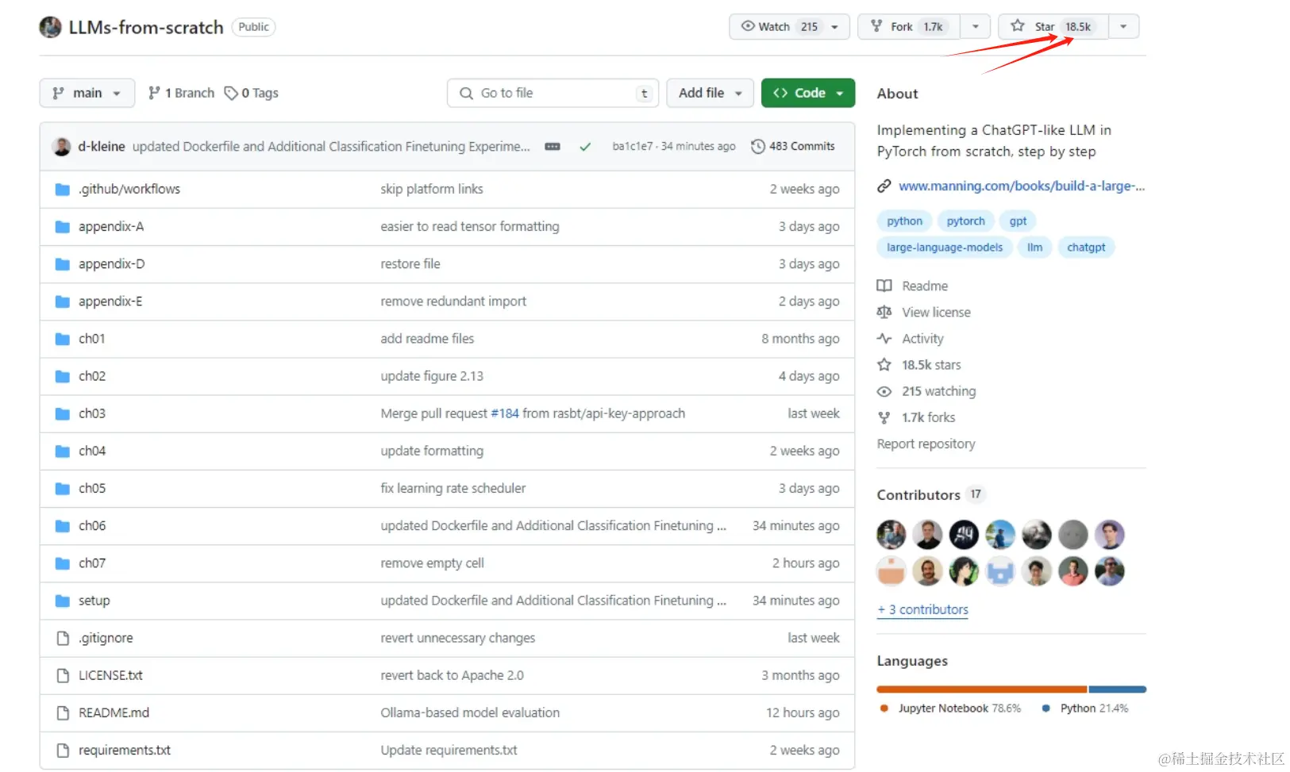Click the orange Jupyter Notebook language bar
The width and height of the screenshot is (1290, 772).
(982, 689)
